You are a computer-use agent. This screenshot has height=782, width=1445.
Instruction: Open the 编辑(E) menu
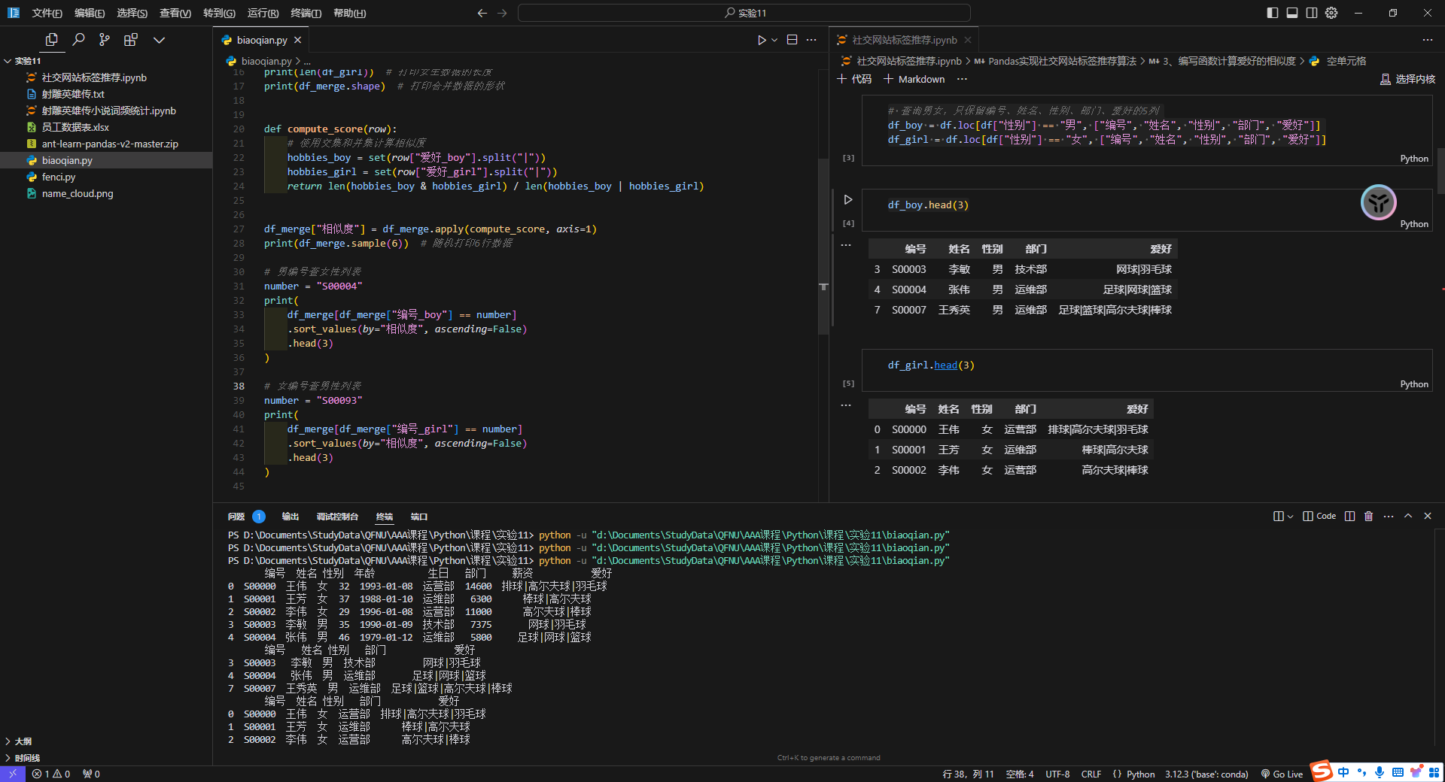point(90,13)
